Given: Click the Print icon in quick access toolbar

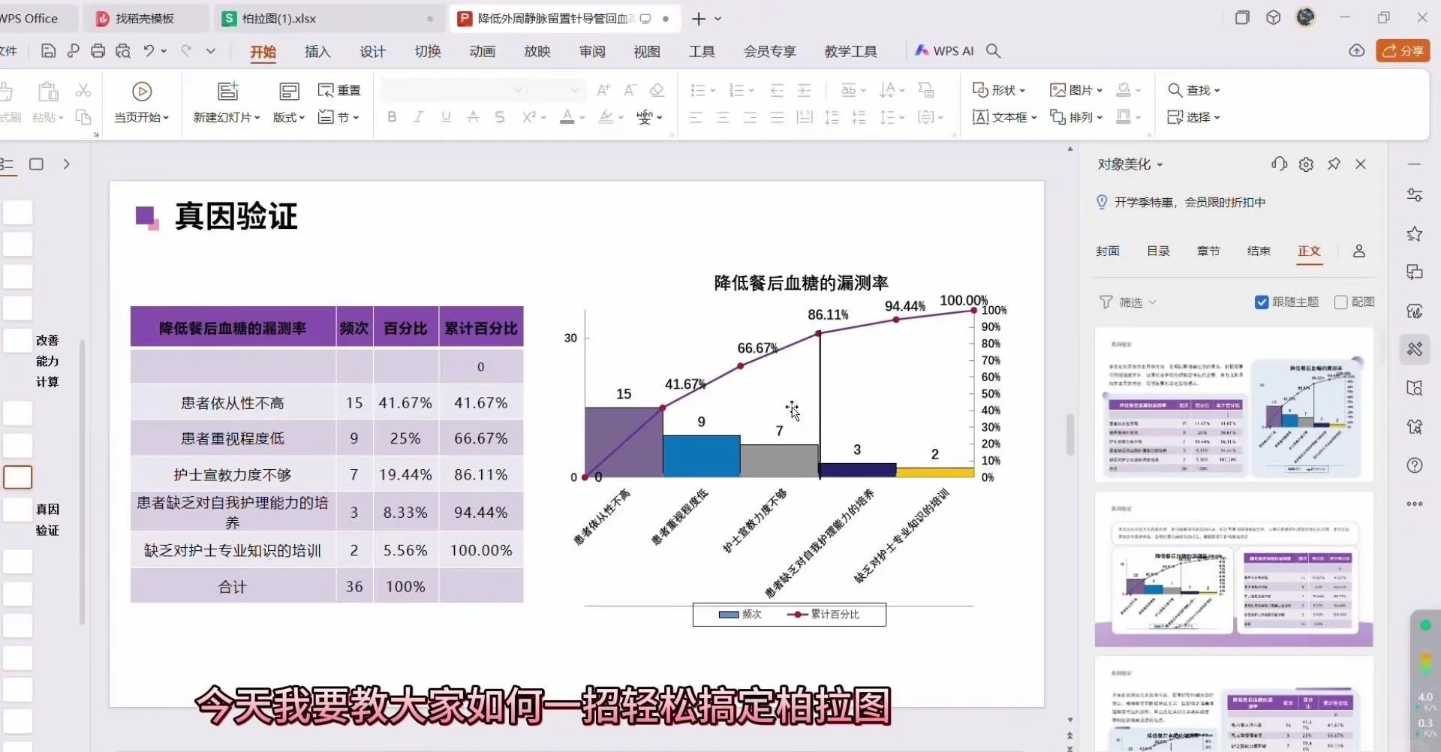Looking at the screenshot, I should [98, 51].
